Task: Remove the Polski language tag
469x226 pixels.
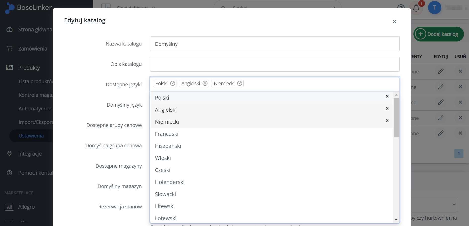Action: pos(173,83)
